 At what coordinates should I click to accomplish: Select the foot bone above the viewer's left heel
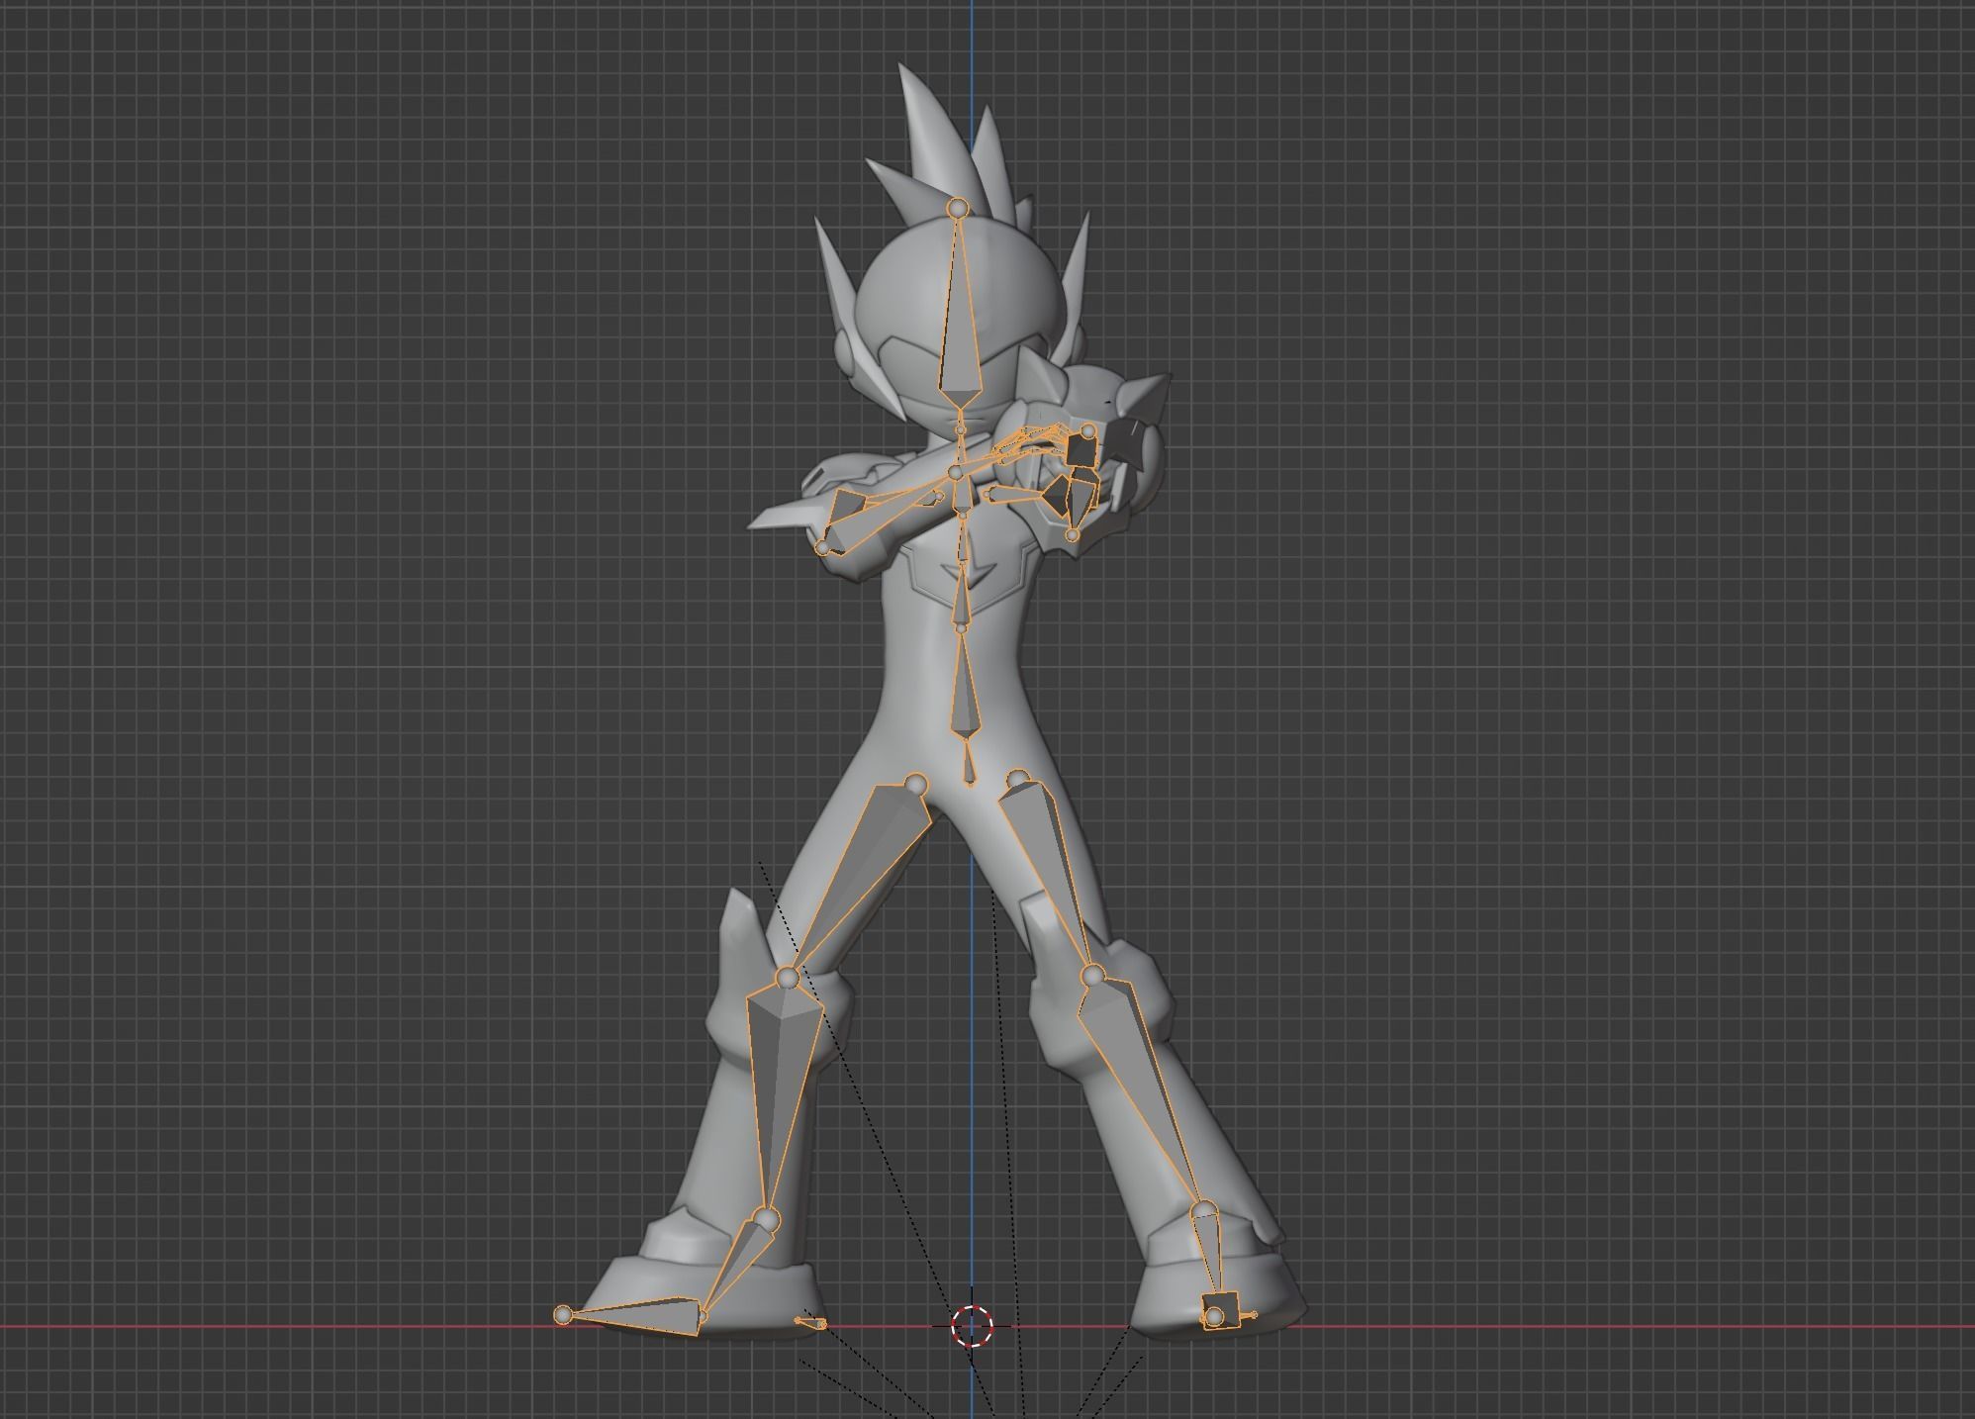737,1267
